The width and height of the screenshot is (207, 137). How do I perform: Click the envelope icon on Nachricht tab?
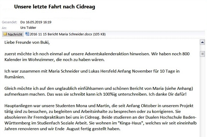pos(5,34)
